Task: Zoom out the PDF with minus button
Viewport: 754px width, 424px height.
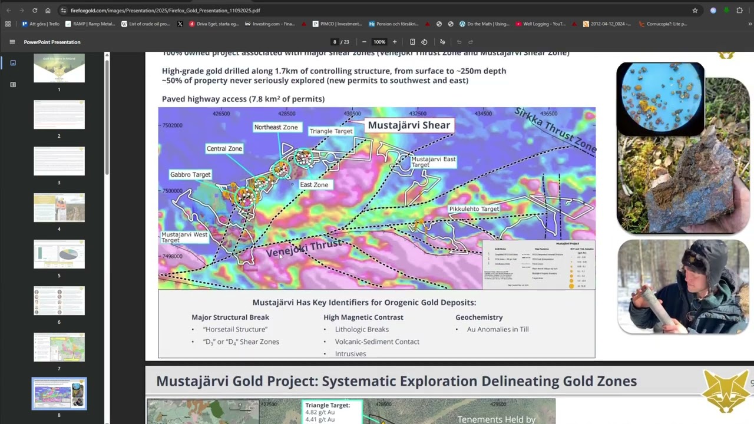Action: [x=364, y=42]
